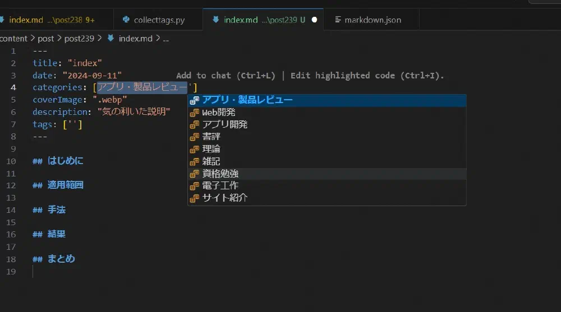Click markdown icon in the breadcrumb bar

point(111,38)
